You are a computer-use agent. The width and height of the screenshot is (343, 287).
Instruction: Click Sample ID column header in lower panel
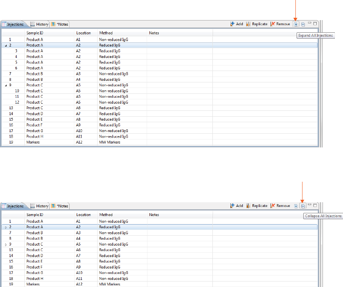point(50,215)
